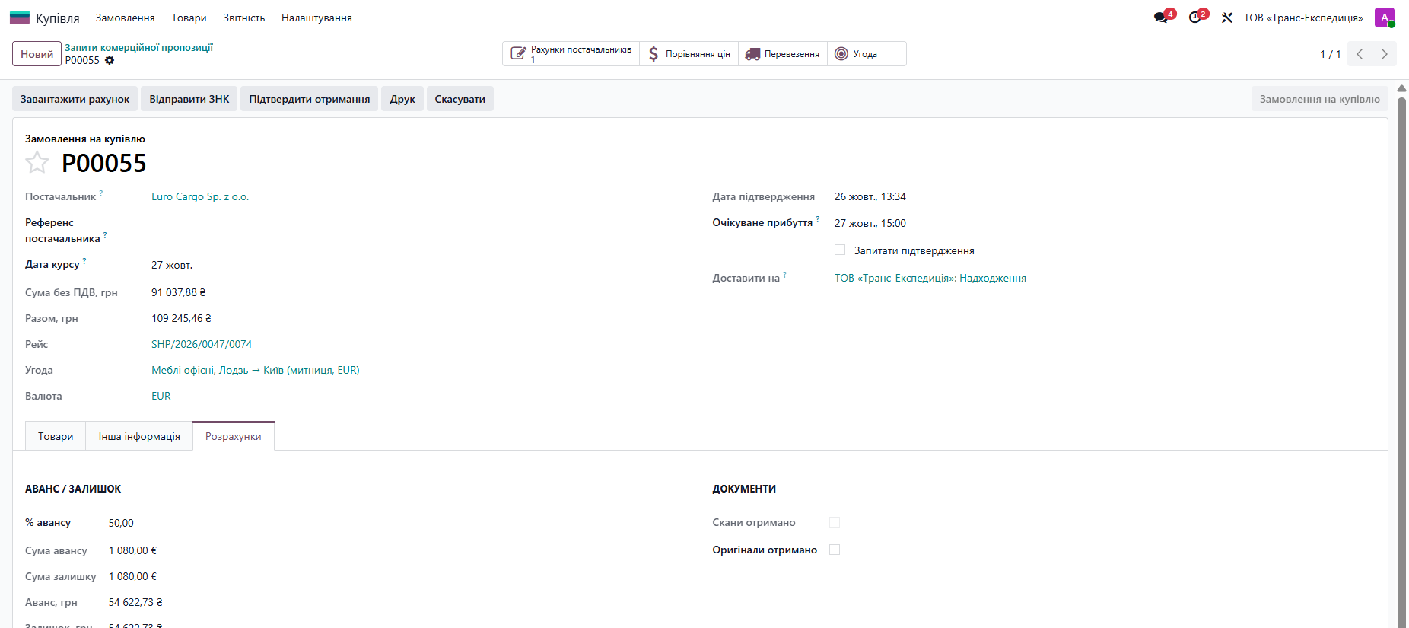Screen dimensions: 1409x628
Task: Go to next record arrow
Action: click(1385, 54)
